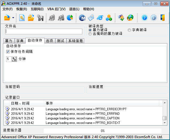Screen dimensions: 170x140
Task: Select log row PPTRO_CAPTION
Action: (83, 118)
